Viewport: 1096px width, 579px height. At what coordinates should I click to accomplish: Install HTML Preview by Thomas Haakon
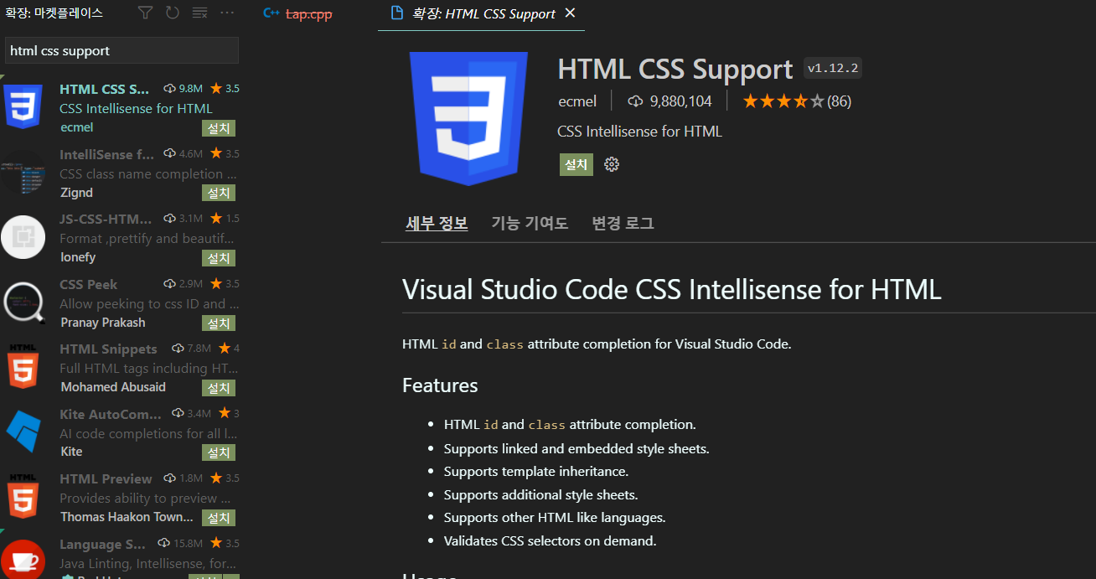[219, 518]
